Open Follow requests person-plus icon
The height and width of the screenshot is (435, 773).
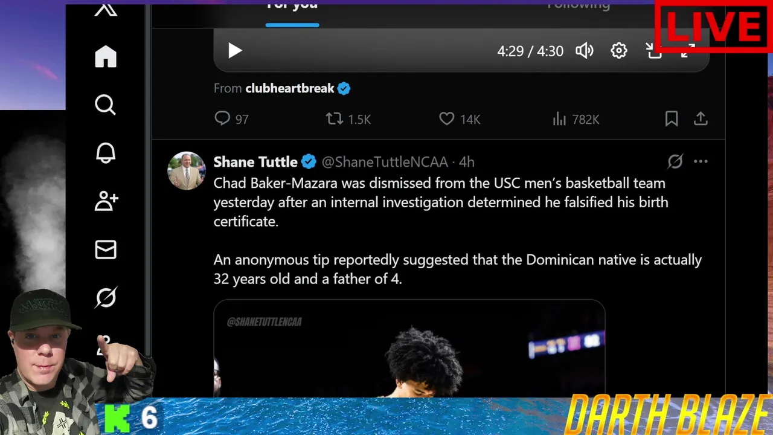(106, 201)
